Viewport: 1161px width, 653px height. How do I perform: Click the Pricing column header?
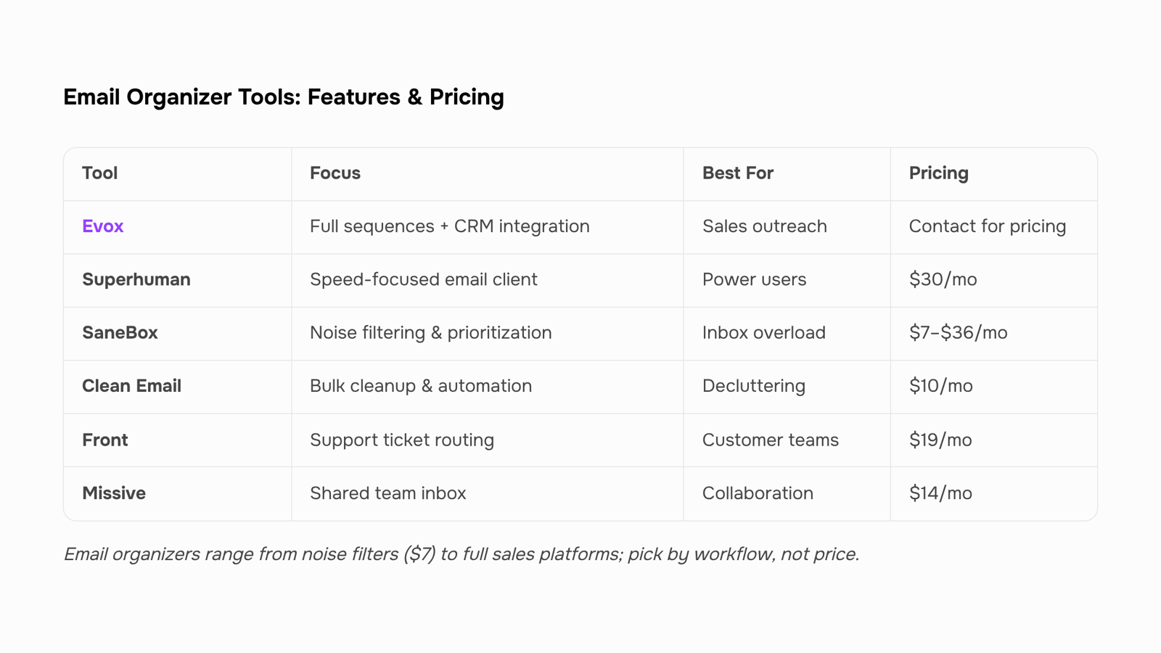pos(939,173)
